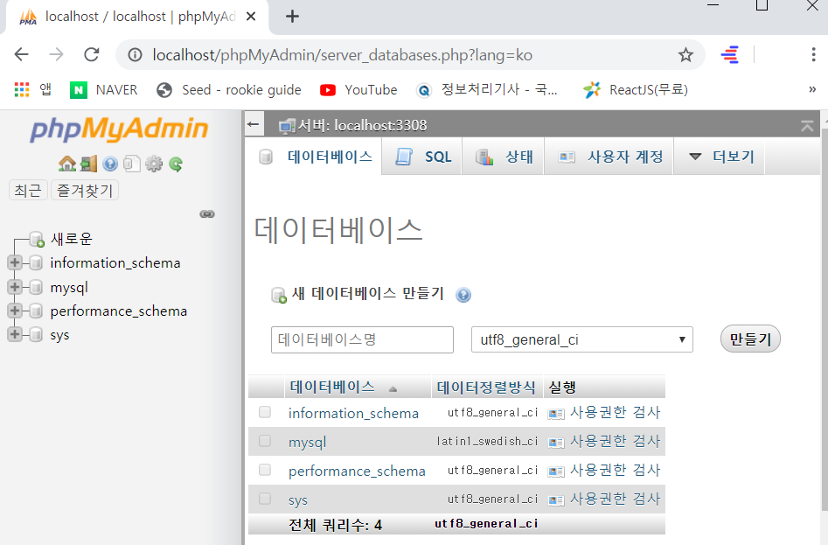The width and height of the screenshot is (828, 545).
Task: Switch to the 상태 tab
Action: (504, 157)
